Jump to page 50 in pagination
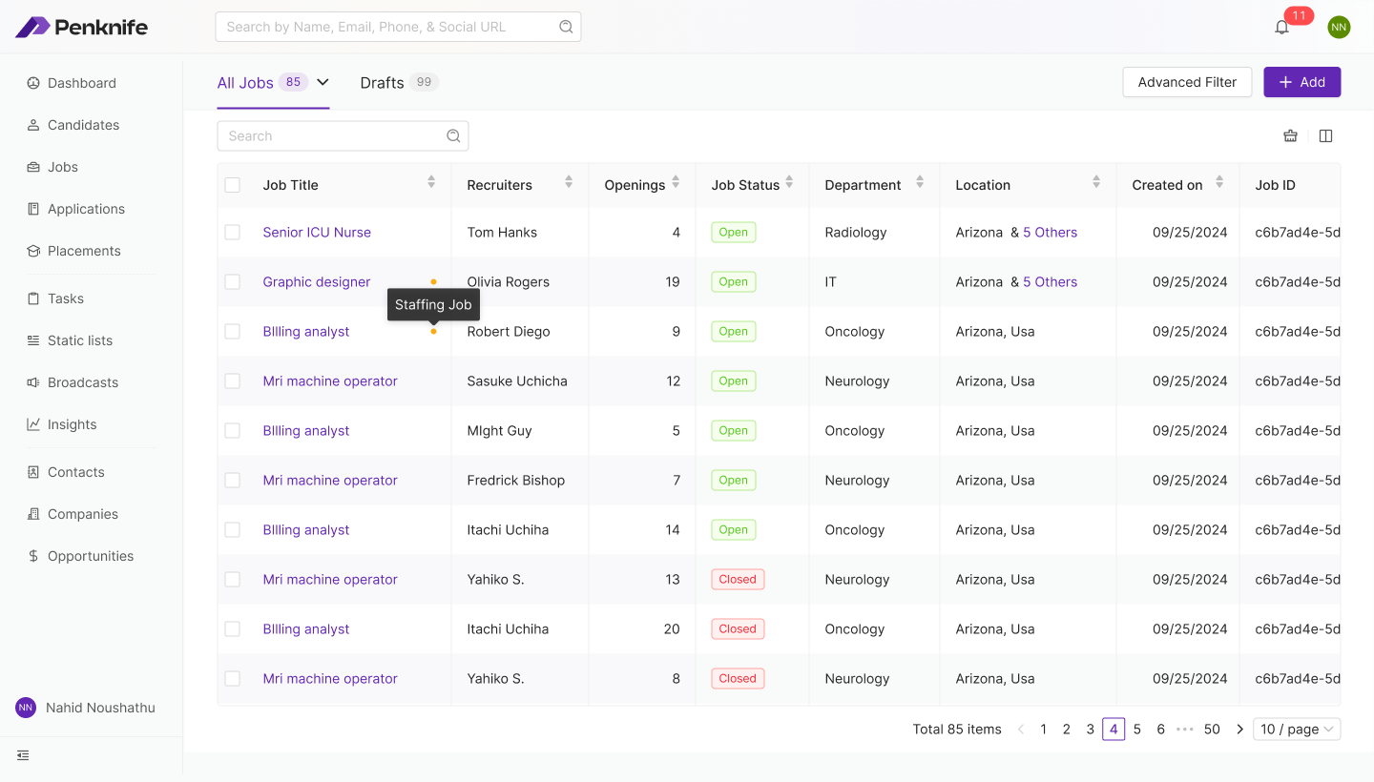 point(1212,730)
